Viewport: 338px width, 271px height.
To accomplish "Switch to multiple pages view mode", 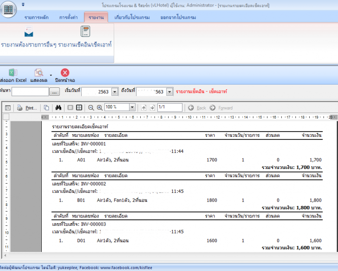I will [79, 107].
